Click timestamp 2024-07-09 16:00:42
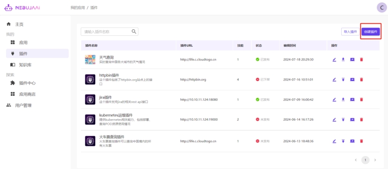The height and width of the screenshot is (169, 388). pyautogui.click(x=298, y=100)
